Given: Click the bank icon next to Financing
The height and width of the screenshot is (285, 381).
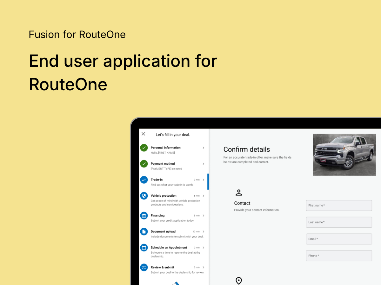Looking at the screenshot, I should pos(144,216).
